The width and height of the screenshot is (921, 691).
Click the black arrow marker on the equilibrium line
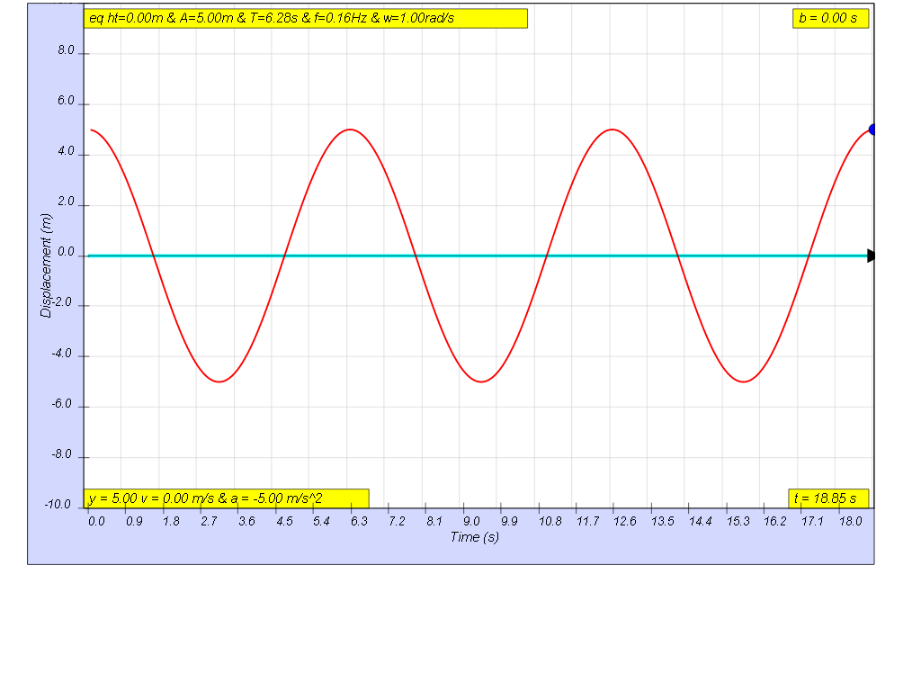(871, 256)
